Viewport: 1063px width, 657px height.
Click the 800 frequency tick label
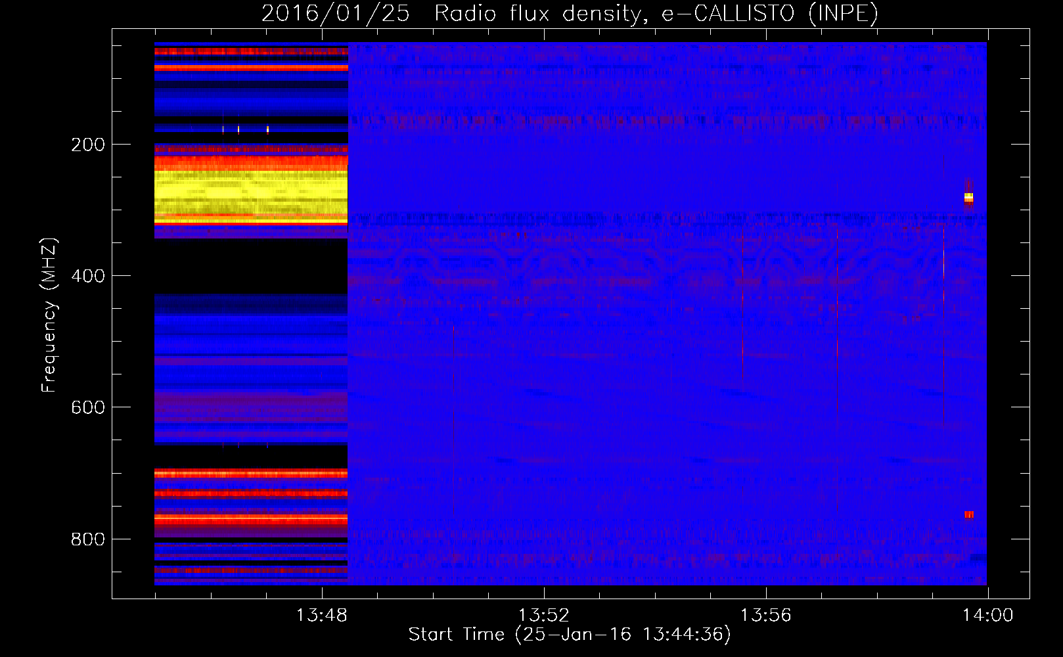tap(88, 539)
